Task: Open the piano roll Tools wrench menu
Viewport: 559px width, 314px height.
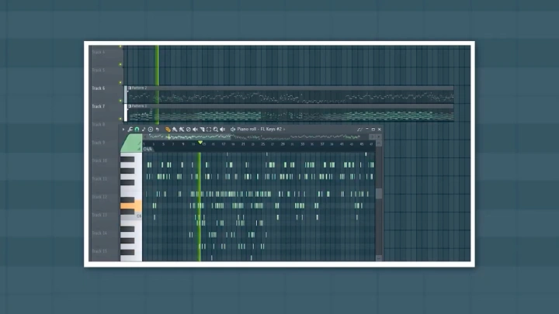Action: [130, 129]
